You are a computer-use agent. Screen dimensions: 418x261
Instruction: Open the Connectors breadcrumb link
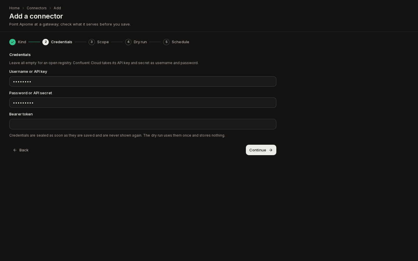coord(37,8)
